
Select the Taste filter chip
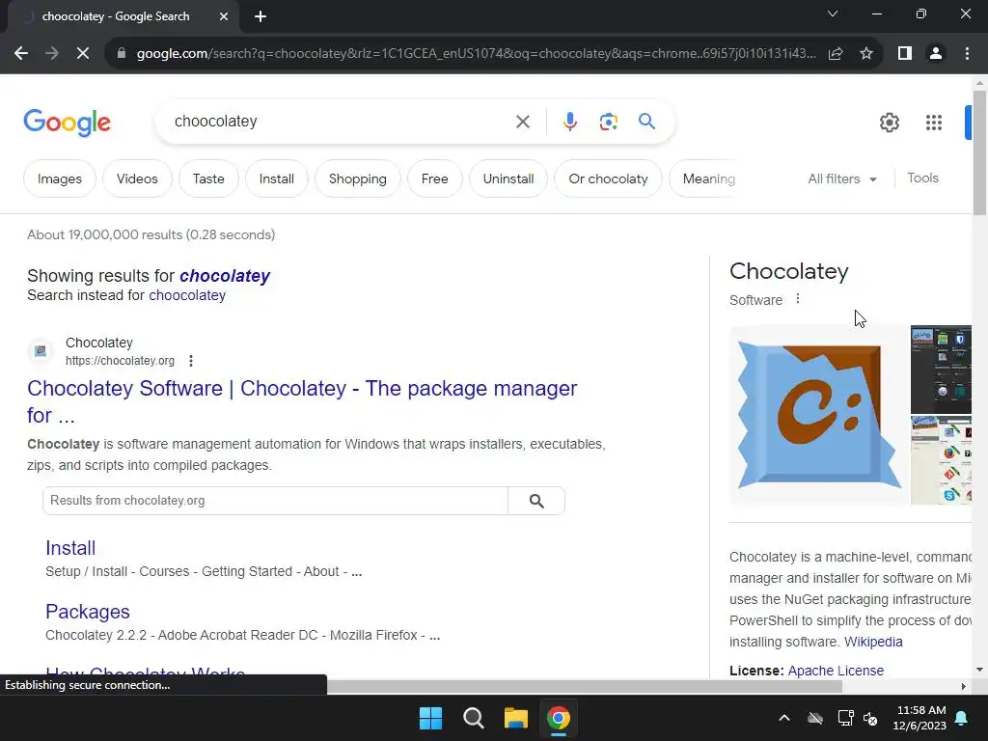point(208,178)
